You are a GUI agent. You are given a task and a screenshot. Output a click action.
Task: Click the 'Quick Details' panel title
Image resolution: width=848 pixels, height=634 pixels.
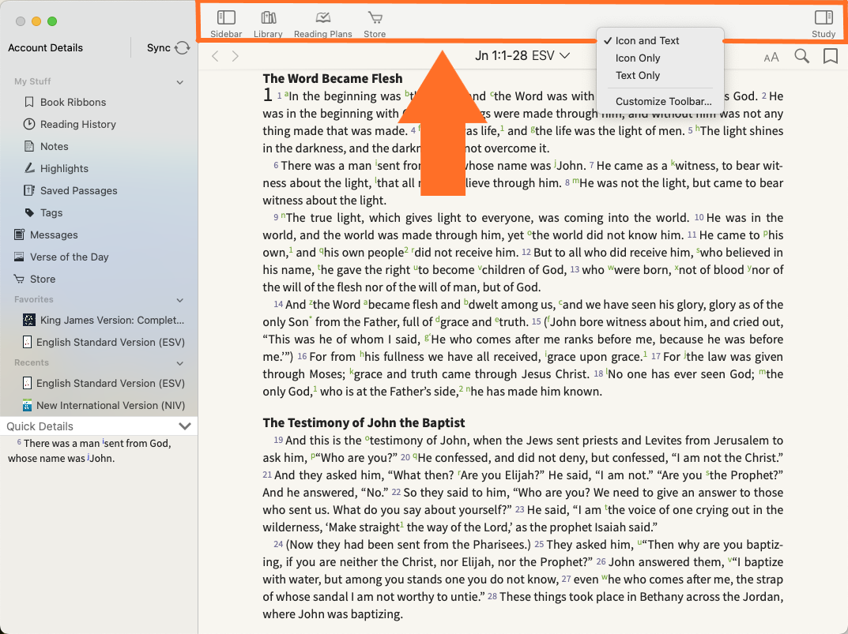[40, 426]
